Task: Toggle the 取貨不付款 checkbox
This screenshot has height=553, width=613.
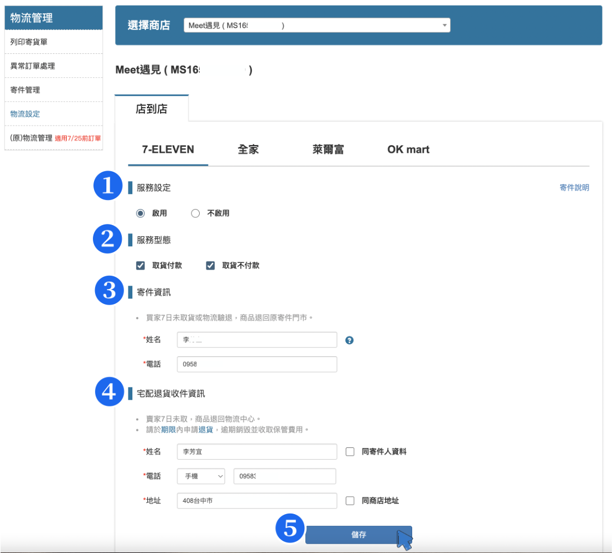Action: (x=210, y=266)
